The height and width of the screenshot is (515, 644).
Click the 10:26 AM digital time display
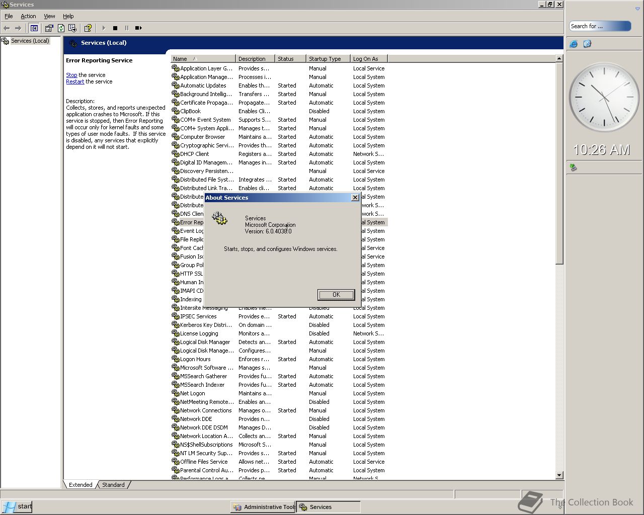pyautogui.click(x=602, y=150)
